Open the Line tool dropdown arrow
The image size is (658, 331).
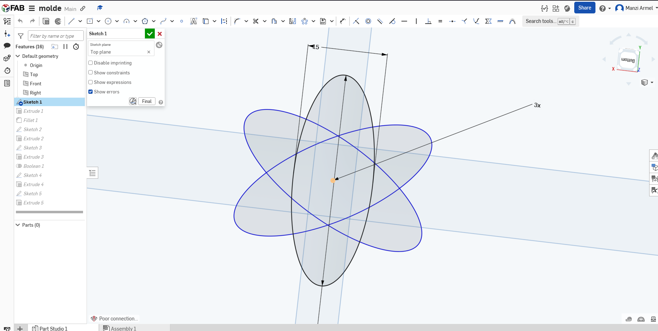click(x=80, y=21)
